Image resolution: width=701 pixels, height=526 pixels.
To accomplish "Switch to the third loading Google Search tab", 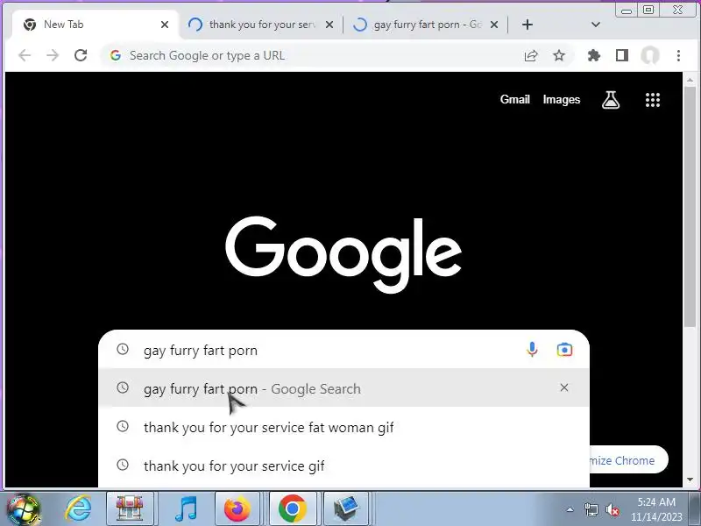I will 425,25.
